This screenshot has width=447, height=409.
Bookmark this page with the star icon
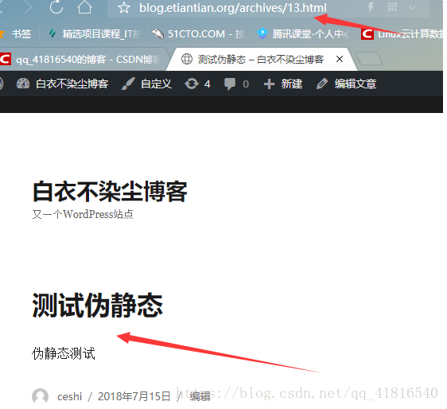point(124,8)
